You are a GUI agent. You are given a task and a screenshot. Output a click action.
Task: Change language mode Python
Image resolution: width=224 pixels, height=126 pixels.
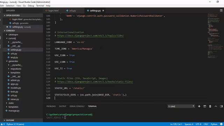click(x=214, y=124)
